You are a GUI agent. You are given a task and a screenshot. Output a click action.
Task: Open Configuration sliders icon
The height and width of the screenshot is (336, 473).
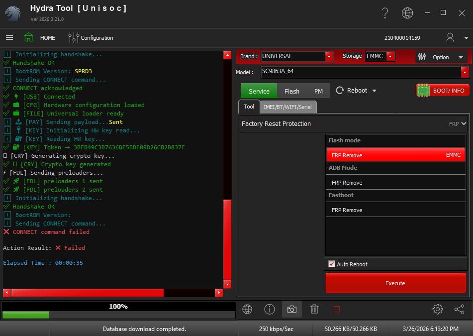74,38
